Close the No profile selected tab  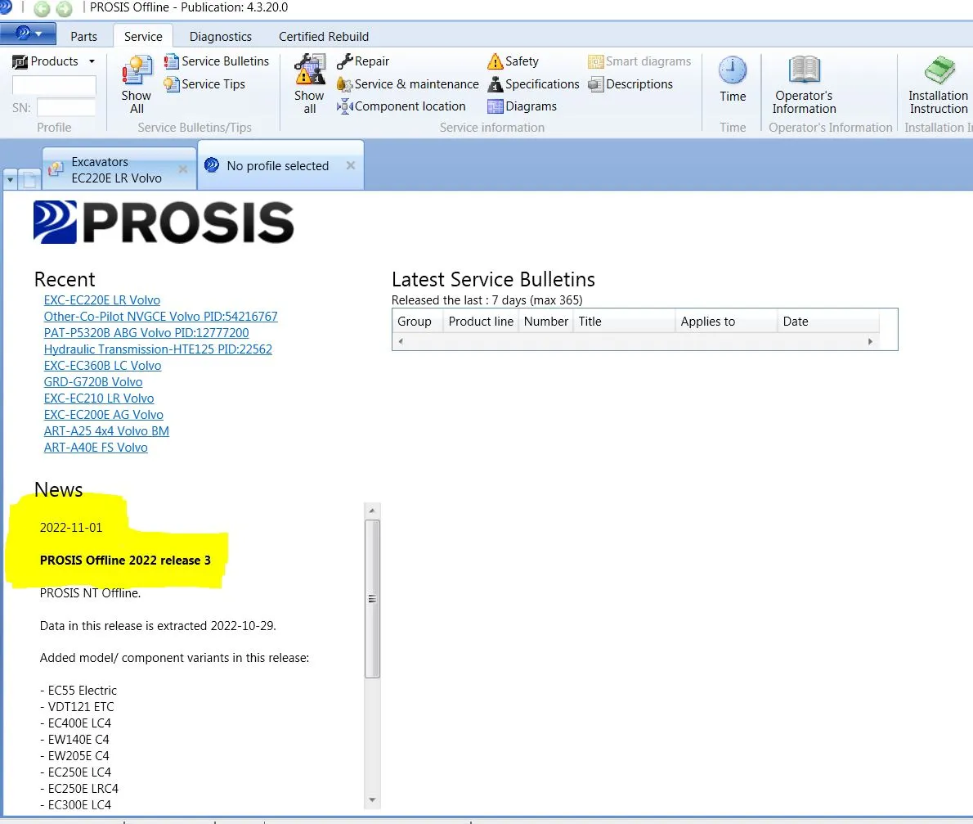(x=351, y=165)
